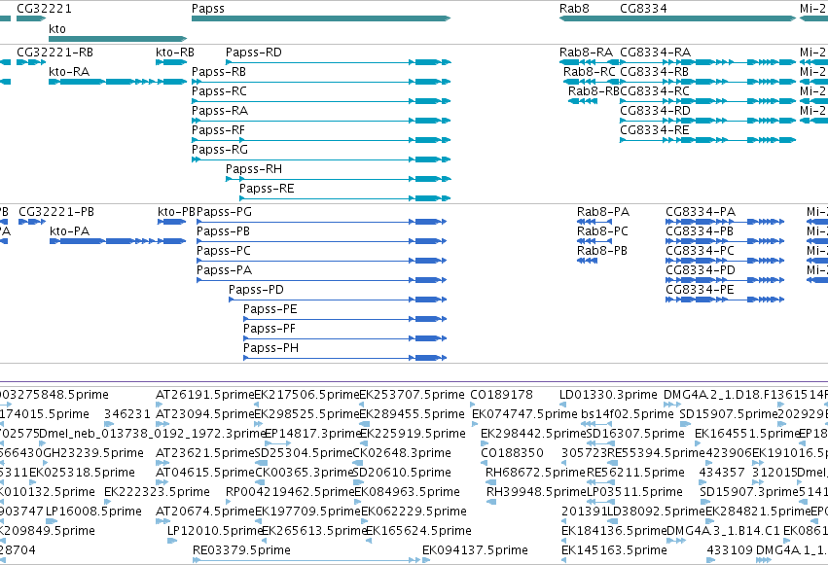The image size is (828, 565).
Task: Choose the Papss-PA protein label
Action: click(225, 270)
